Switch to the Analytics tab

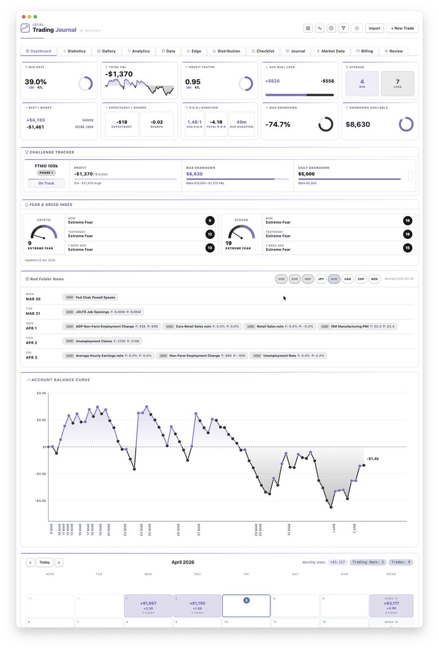click(x=138, y=51)
